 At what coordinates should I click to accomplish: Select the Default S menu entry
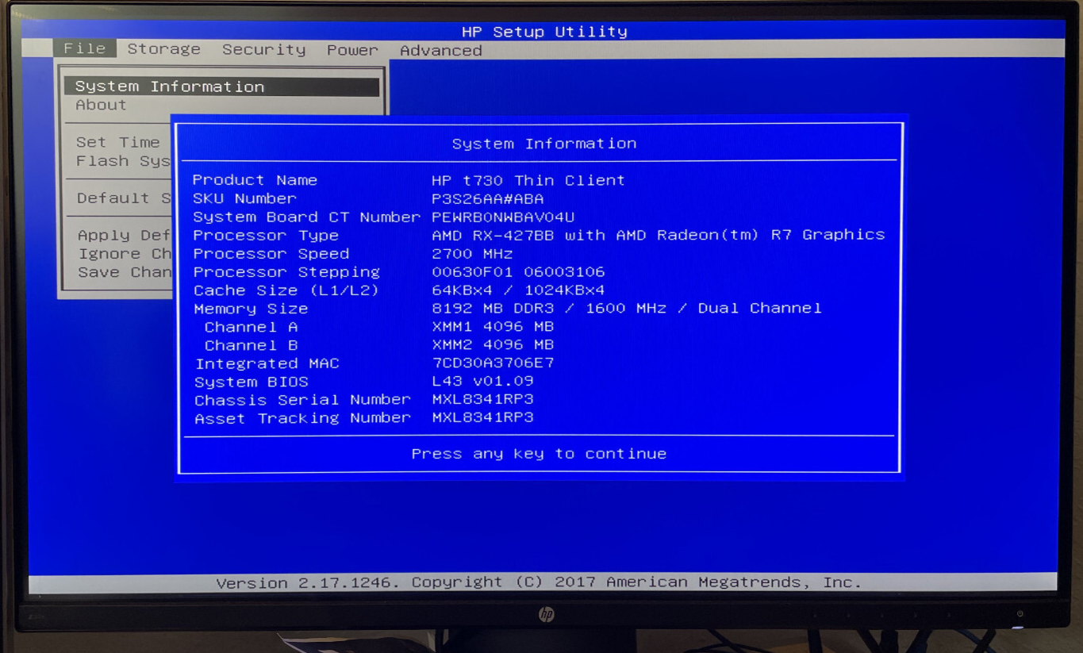[123, 198]
